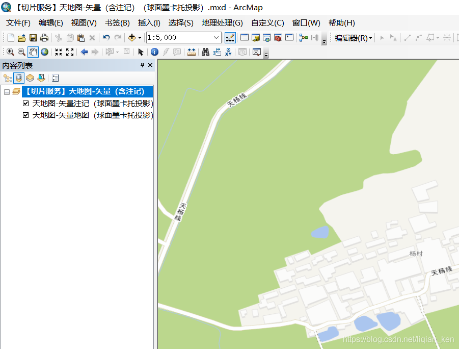Open the 窗口(W) menu
Viewport: 459px width, 349px height.
(306, 23)
